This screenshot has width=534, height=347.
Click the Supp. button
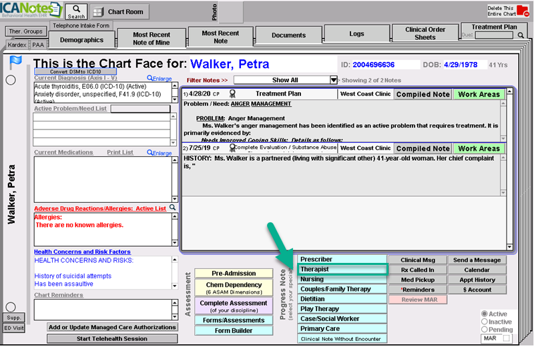tap(14, 318)
